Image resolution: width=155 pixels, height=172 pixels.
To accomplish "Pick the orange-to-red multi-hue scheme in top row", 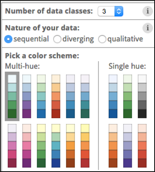I will [56, 96].
